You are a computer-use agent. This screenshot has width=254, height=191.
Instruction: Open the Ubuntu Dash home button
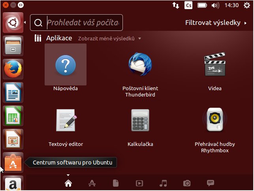[x=13, y=23]
